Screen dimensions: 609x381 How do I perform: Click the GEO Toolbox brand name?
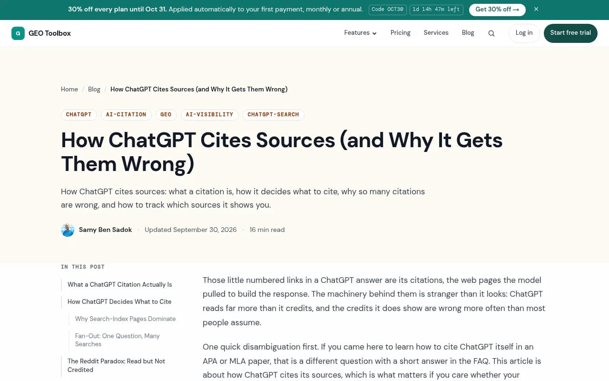tap(50, 33)
